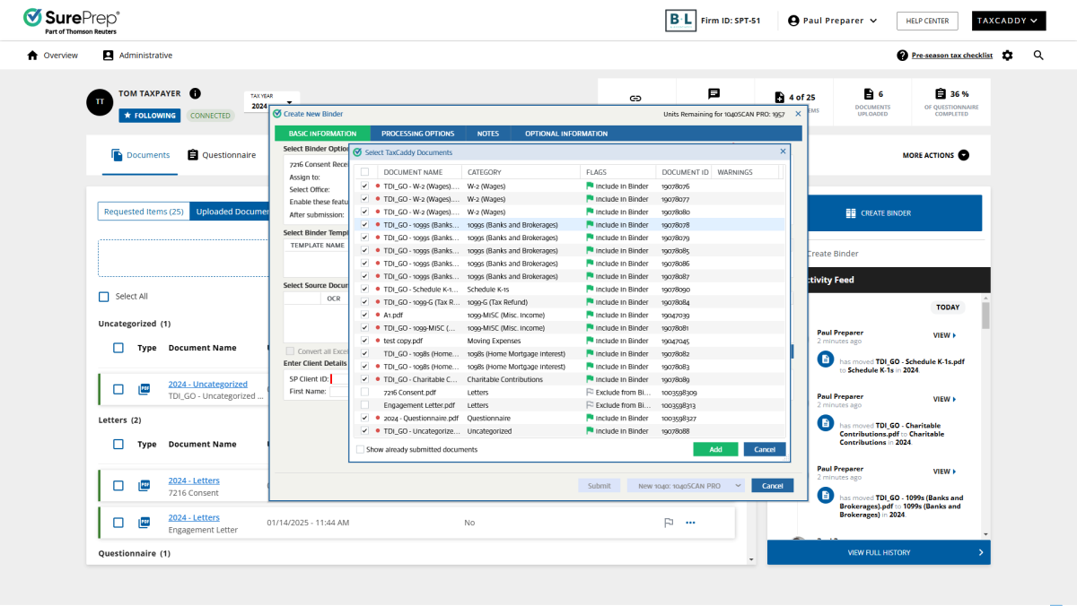
Task: Open the three-dot menu for Engagement Letter
Action: pos(690,523)
